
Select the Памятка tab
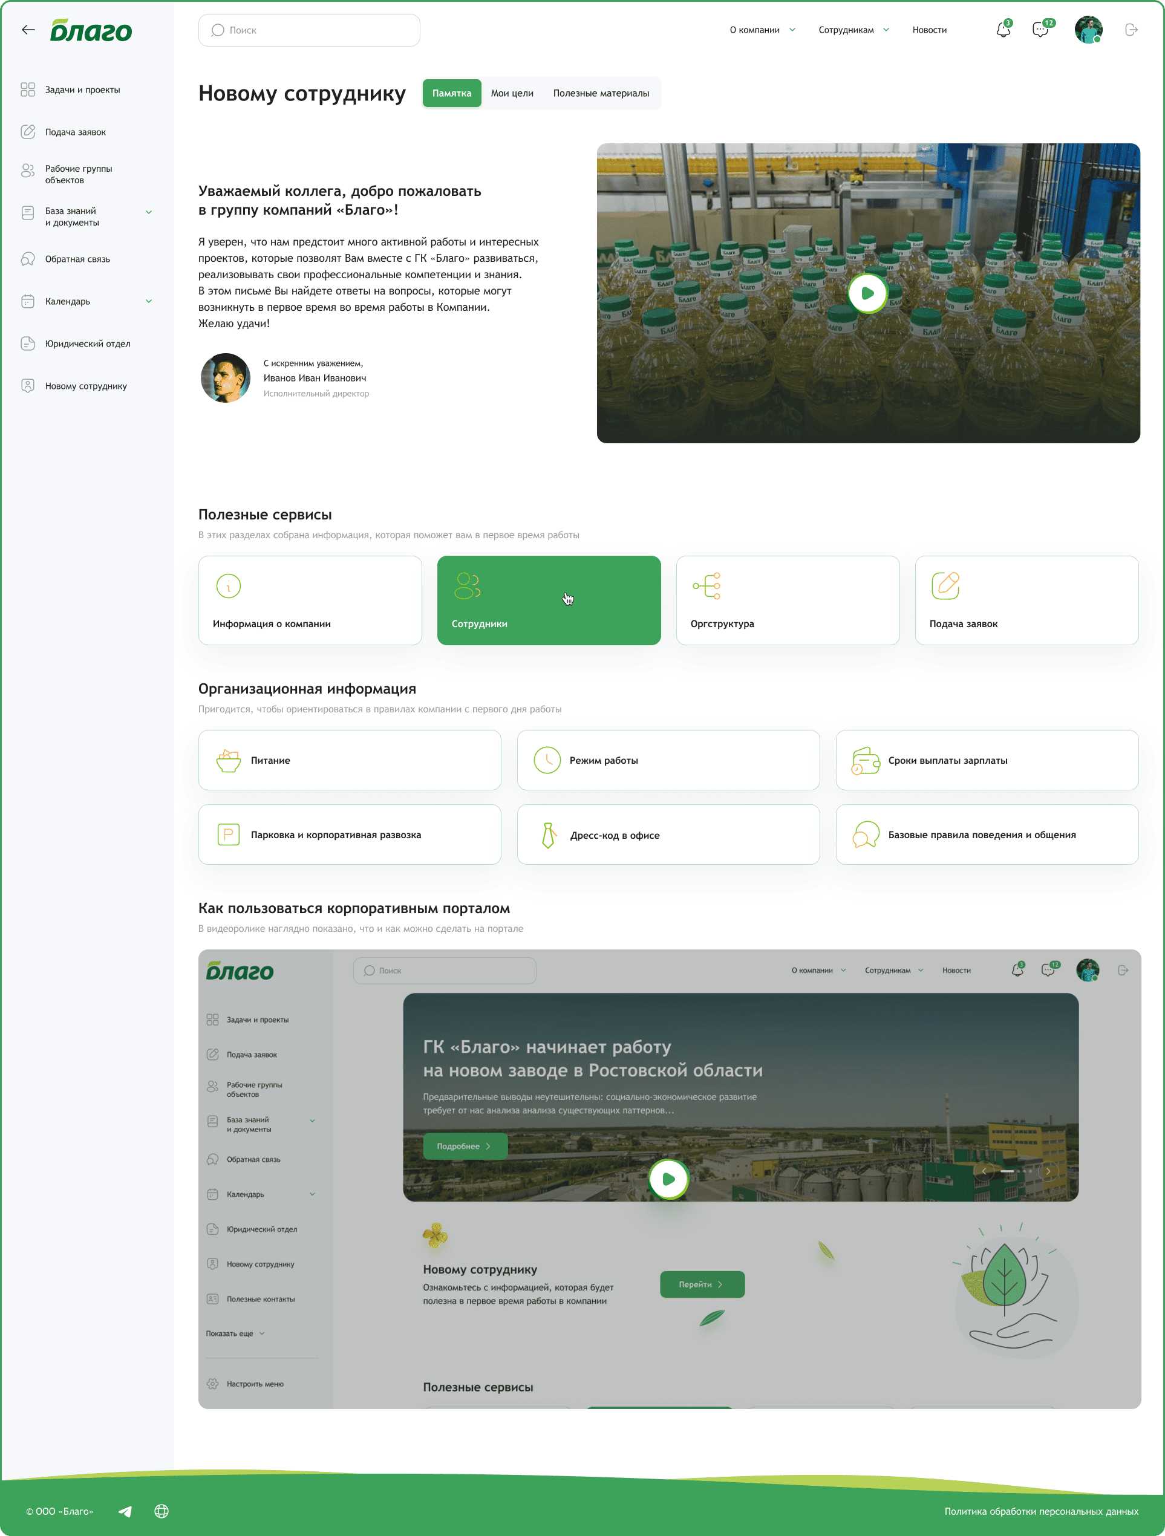452,93
